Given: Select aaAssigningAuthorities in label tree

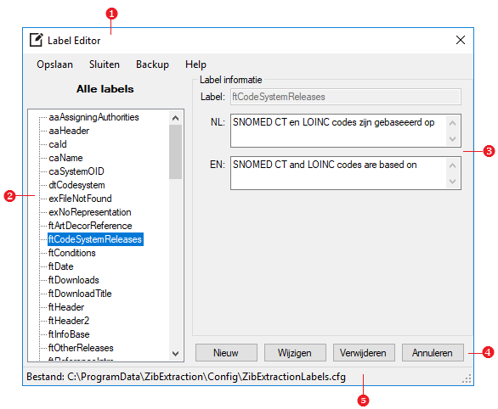Looking at the screenshot, I should pos(93,117).
